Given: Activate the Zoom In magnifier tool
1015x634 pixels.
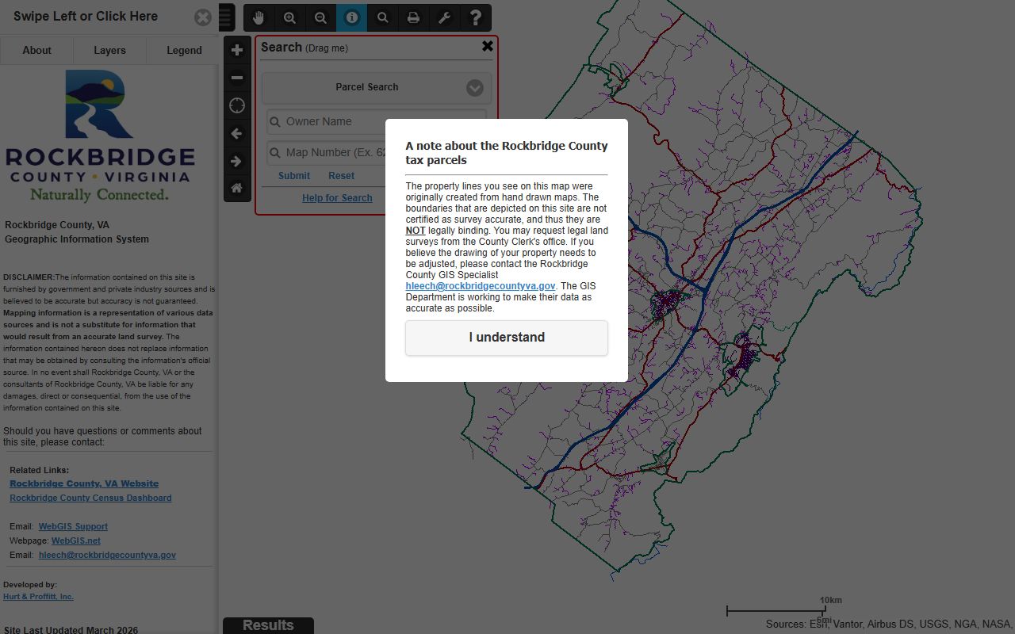Looking at the screenshot, I should click(289, 17).
